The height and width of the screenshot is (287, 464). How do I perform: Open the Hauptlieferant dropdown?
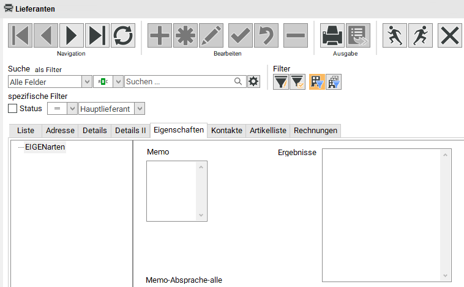140,109
